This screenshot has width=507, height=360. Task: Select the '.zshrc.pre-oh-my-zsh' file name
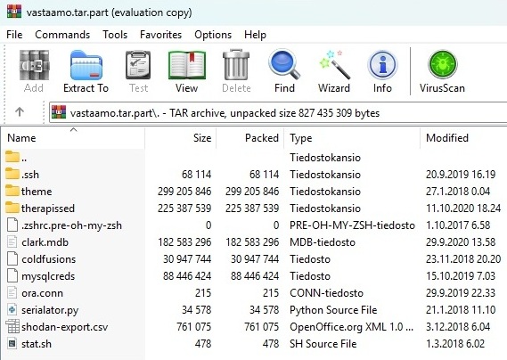71,225
